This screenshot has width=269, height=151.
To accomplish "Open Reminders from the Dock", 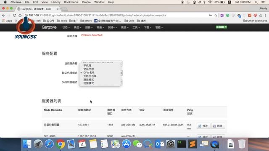I will click(x=104, y=144).
